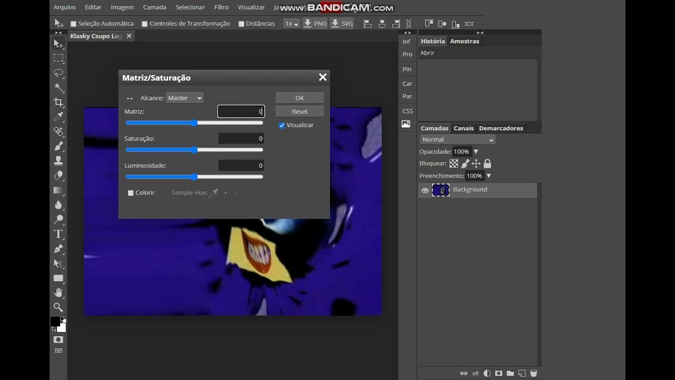The height and width of the screenshot is (380, 675).
Task: Select the Blur tool
Action: [59, 205]
